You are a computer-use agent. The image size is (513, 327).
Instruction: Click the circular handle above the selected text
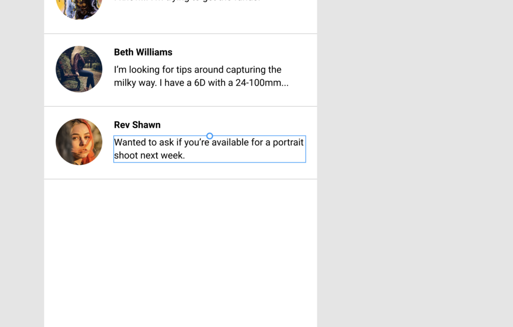[209, 135]
